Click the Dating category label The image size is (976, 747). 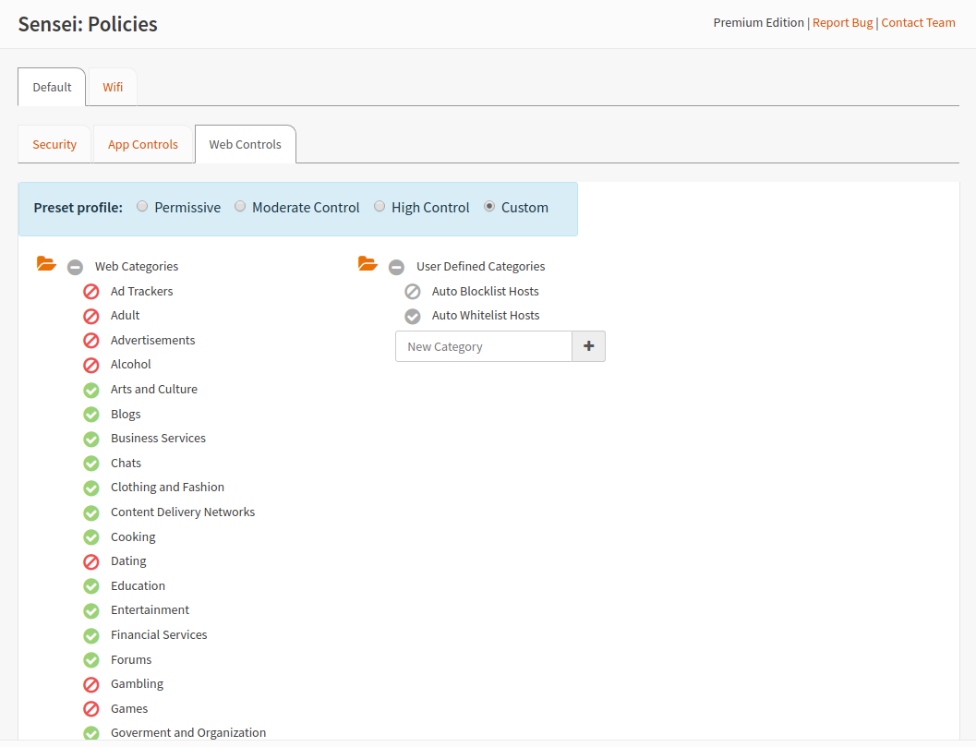[128, 560]
